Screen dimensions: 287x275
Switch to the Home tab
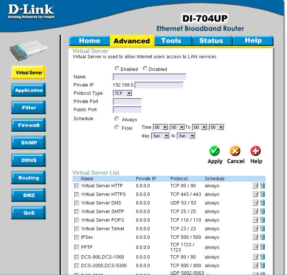point(90,41)
